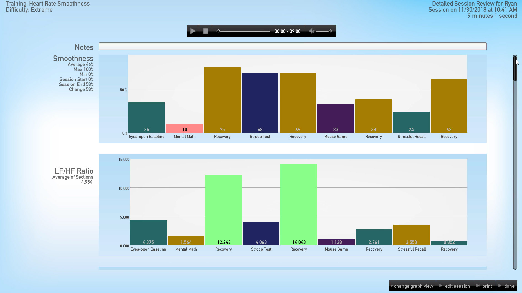Image resolution: width=522 pixels, height=293 pixels.
Task: Click the LF/HF Recovery bar valued 12.243
Action: pyautogui.click(x=223, y=210)
